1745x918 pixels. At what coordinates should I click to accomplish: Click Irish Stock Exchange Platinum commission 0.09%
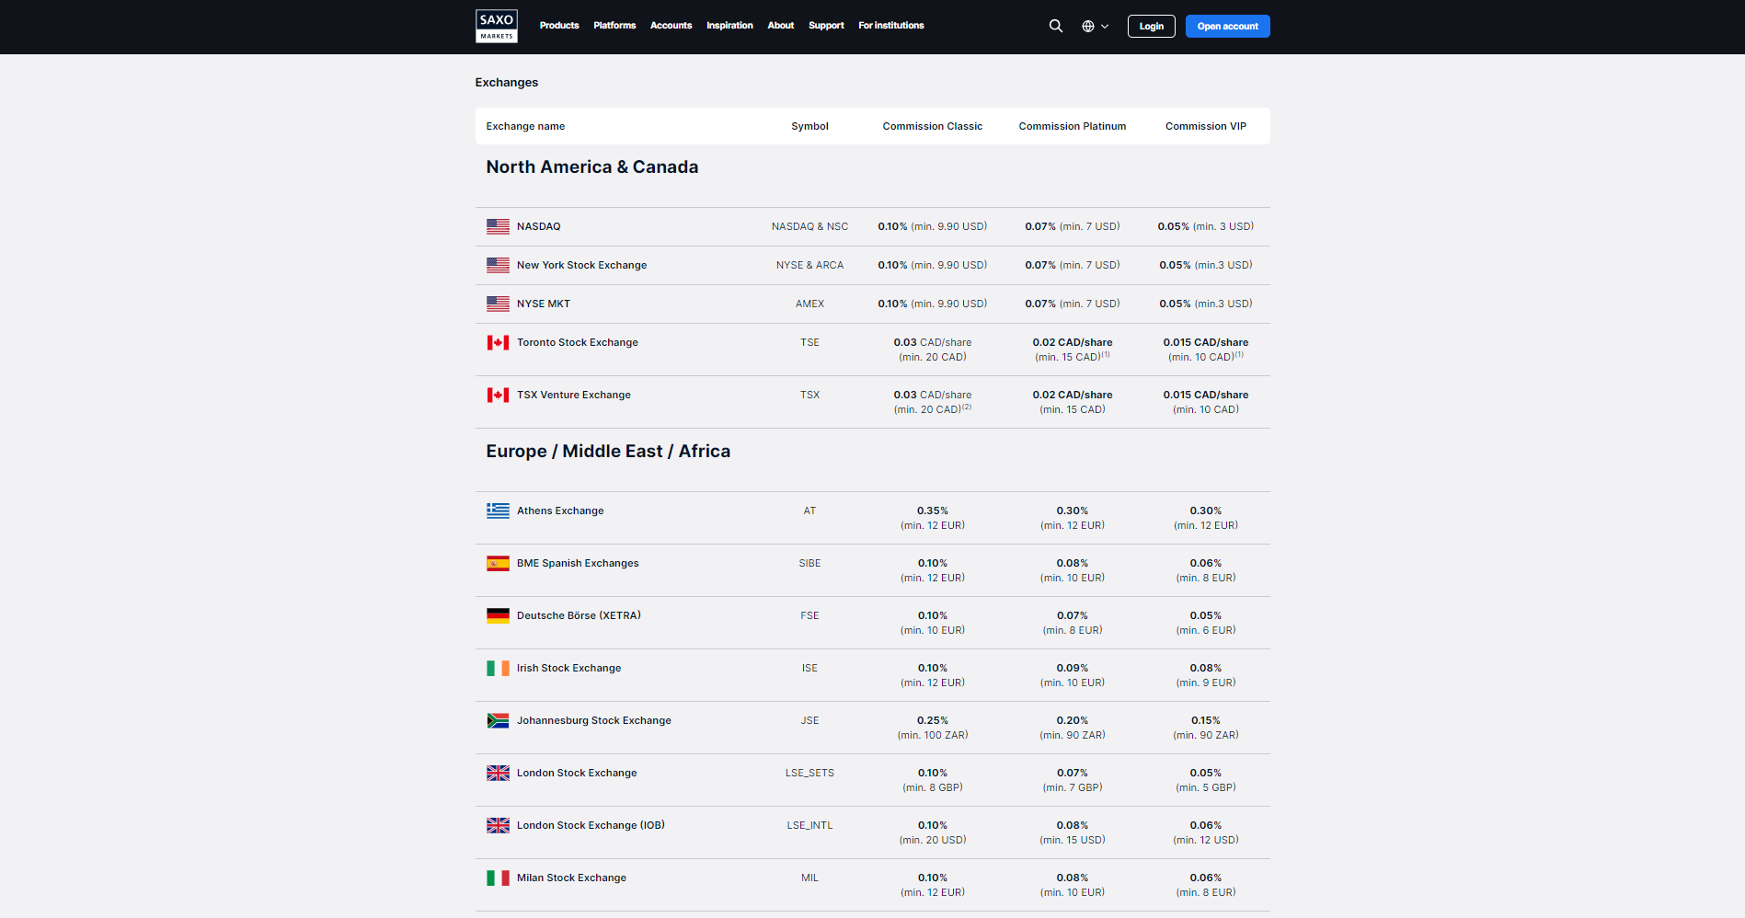pyautogui.click(x=1073, y=668)
